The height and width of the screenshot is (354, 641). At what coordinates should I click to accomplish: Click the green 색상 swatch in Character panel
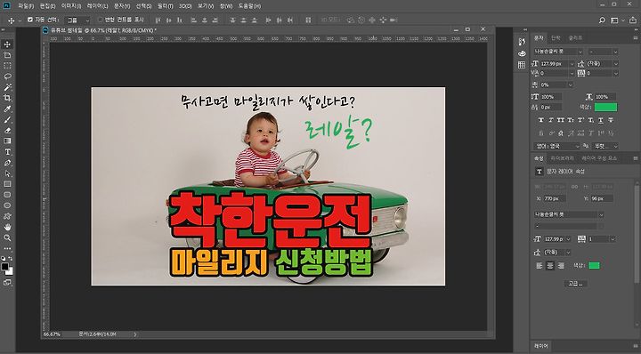pyautogui.click(x=606, y=107)
